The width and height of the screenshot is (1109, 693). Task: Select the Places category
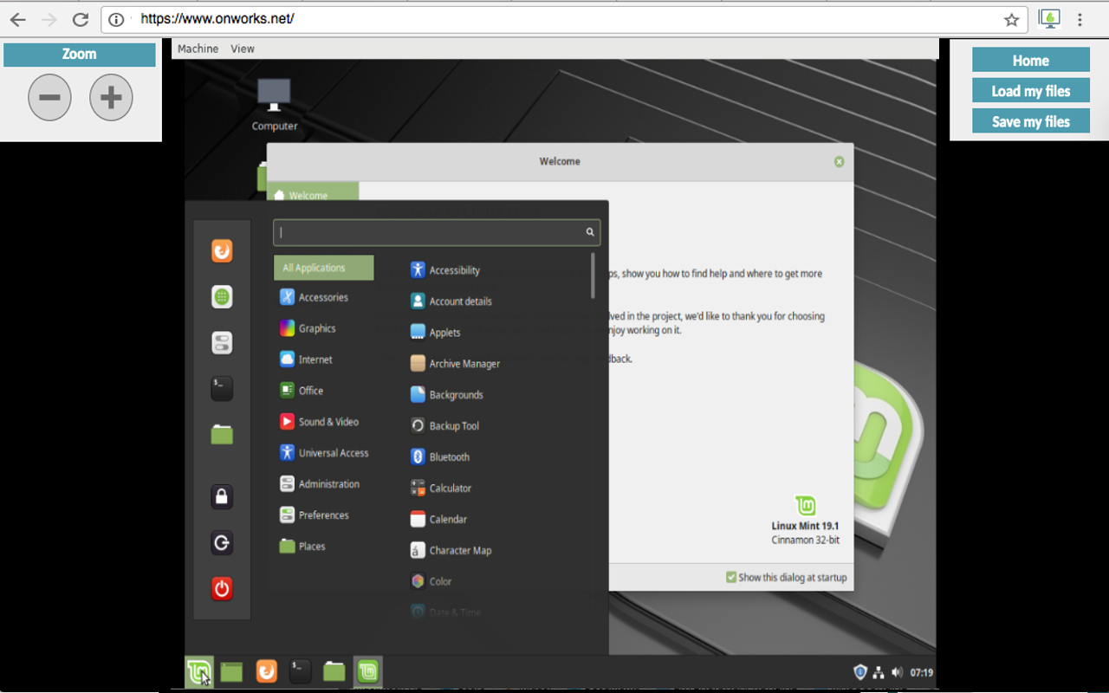[x=302, y=547]
